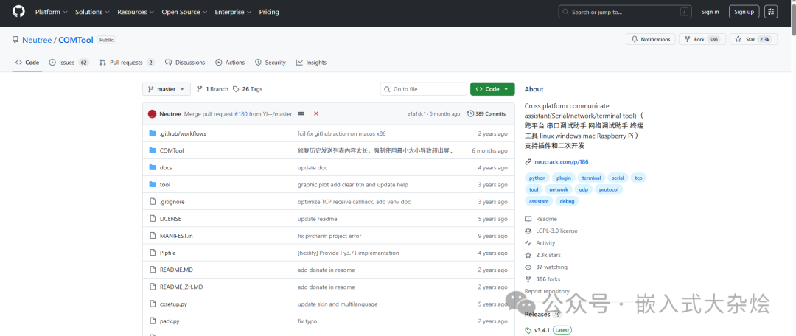Image resolution: width=796 pixels, height=336 pixels.
Task: Open the Pipfile file
Action: (167, 253)
